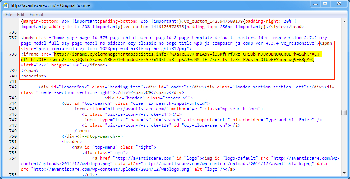Click the vertical scrollbar up arrow
Screen dimensions: 350x179
[x=344, y=21]
